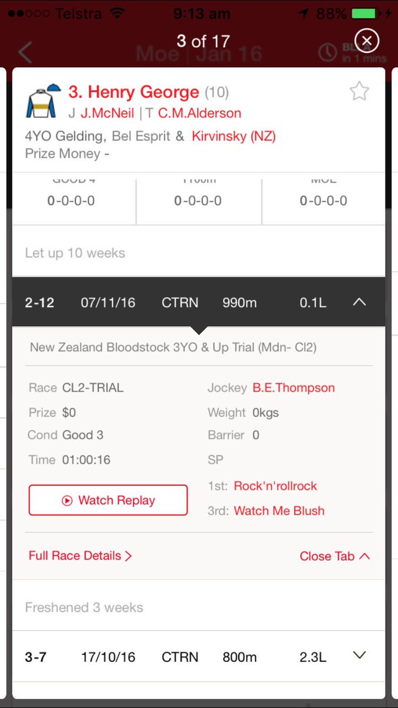Tap the play icon in Watch Replay
The height and width of the screenshot is (708, 398).
pyautogui.click(x=67, y=500)
